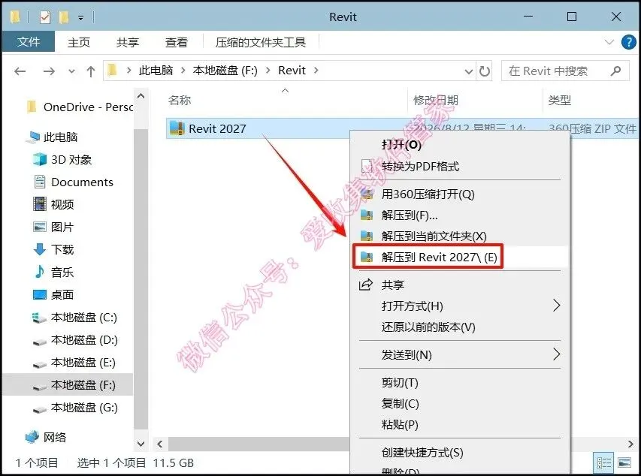Expand 打开方式(H) submenu

point(460,306)
